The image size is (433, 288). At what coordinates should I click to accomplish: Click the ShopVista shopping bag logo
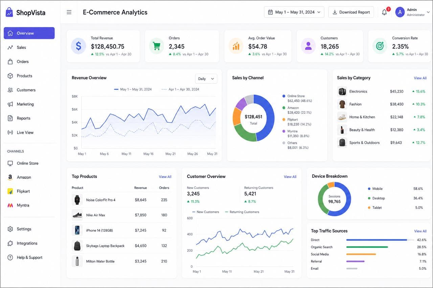pos(9,12)
